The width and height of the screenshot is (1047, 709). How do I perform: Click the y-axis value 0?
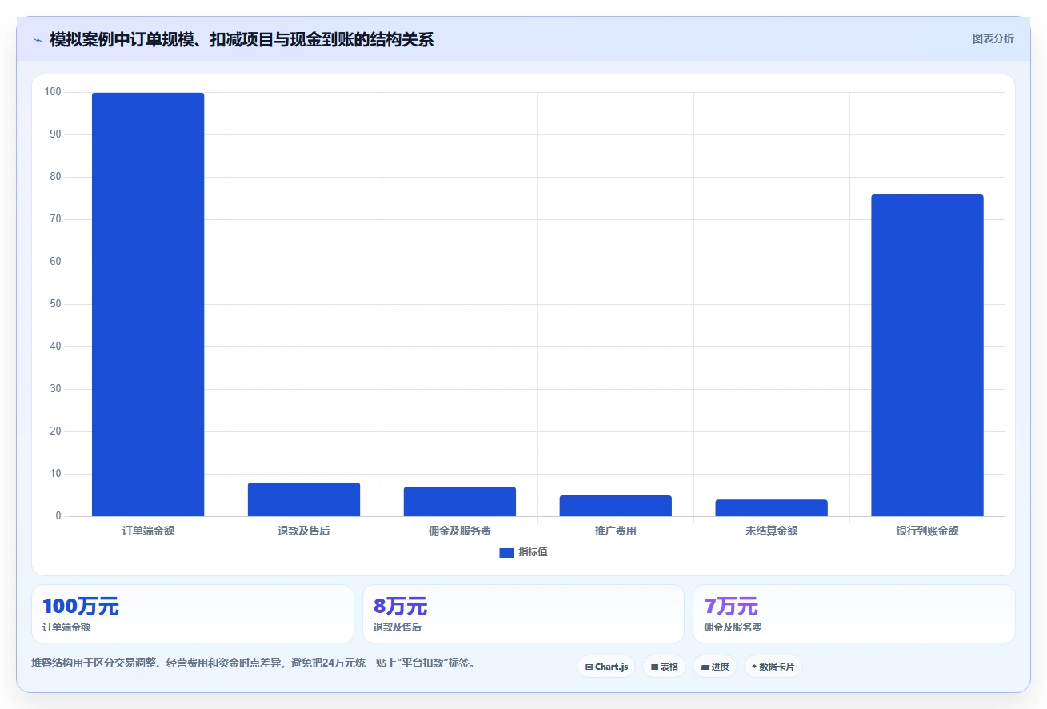(58, 516)
